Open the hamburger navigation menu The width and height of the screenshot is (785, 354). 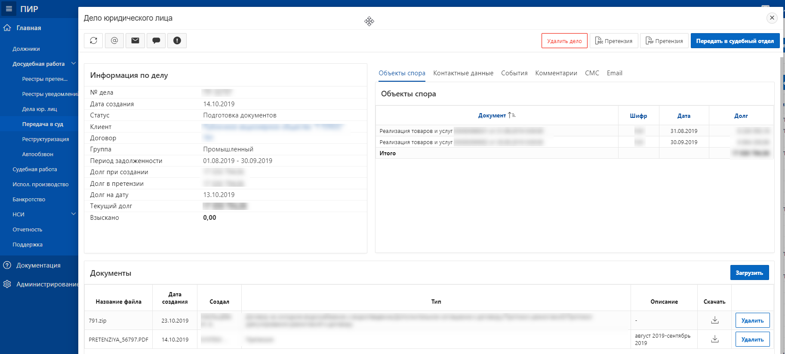[9, 9]
